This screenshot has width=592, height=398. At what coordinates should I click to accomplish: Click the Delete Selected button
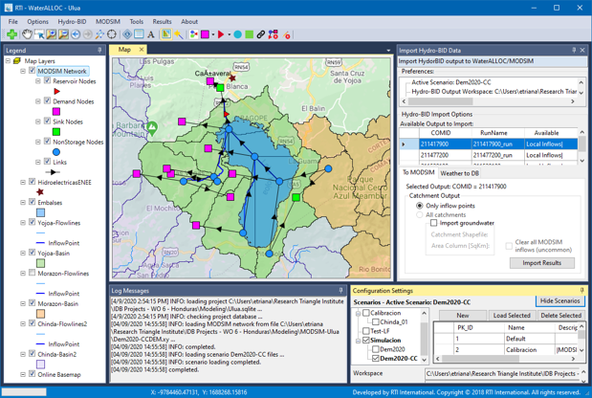(560, 316)
